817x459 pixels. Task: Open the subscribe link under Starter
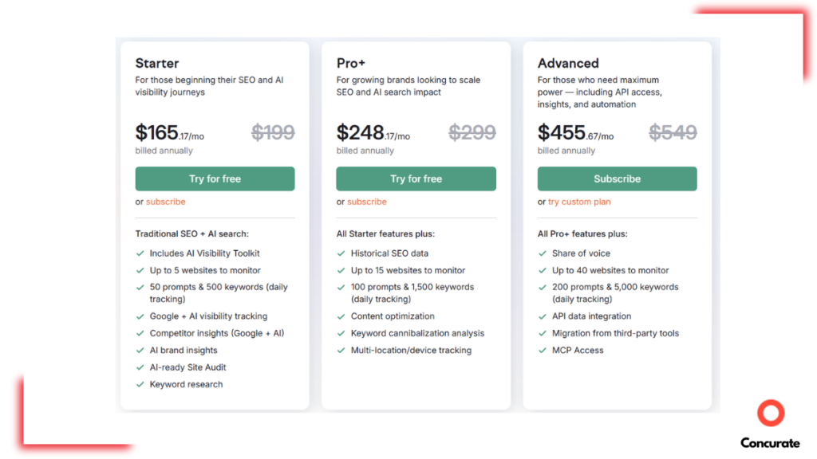pyautogui.click(x=165, y=202)
